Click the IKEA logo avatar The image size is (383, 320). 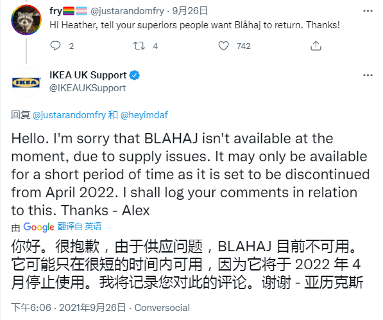[x=26, y=82]
